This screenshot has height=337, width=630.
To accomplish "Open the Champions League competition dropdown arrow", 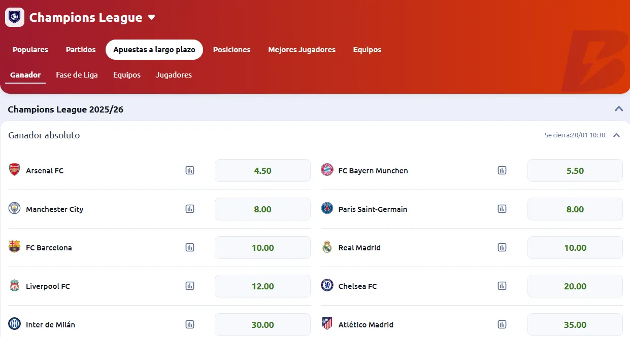I will [151, 17].
